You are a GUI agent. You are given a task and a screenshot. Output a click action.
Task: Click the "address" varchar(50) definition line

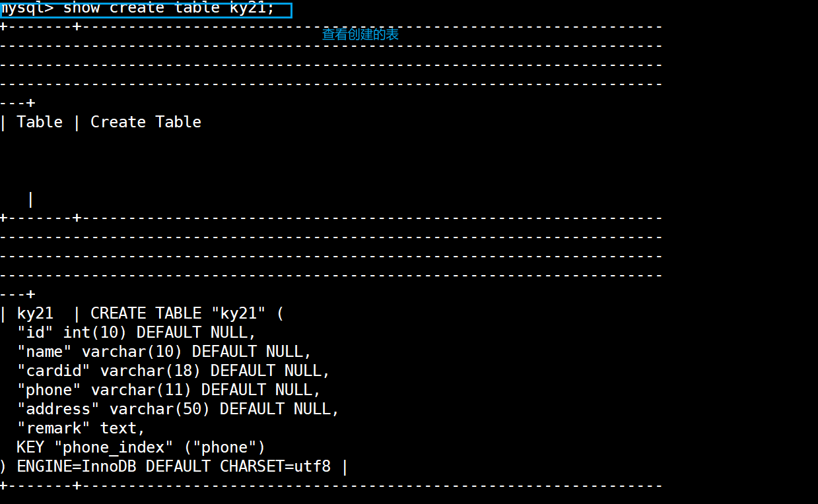pyautogui.click(x=178, y=409)
